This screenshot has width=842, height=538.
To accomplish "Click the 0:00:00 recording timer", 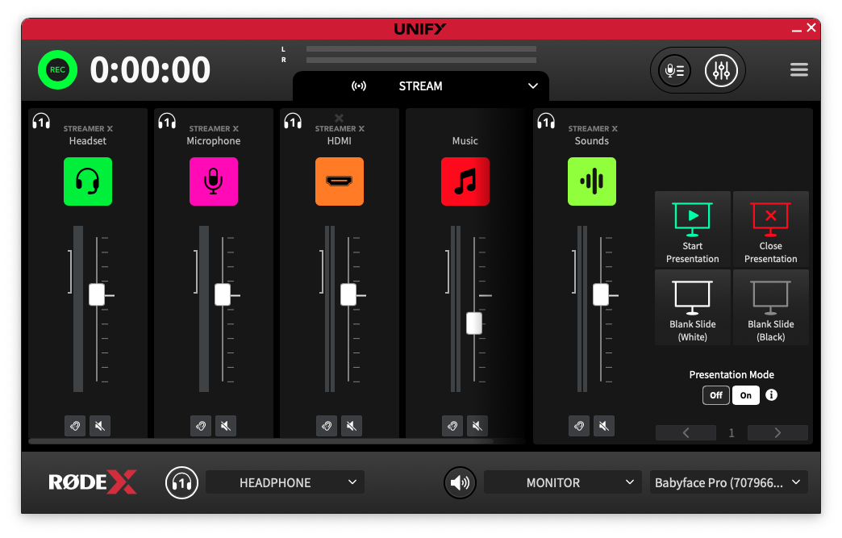I will click(150, 70).
